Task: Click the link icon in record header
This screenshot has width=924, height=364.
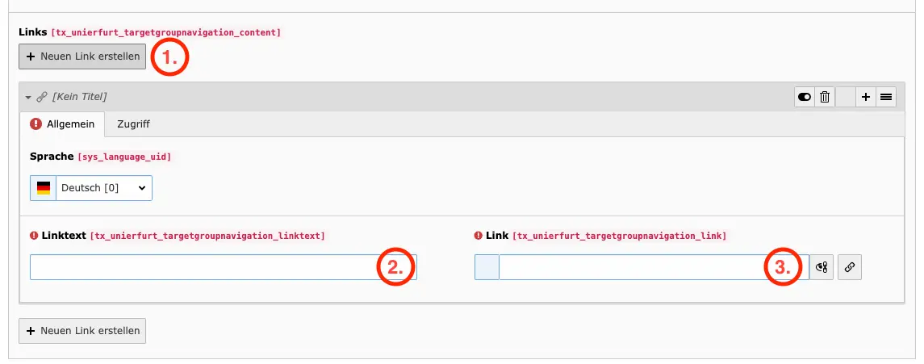Action: [x=42, y=97]
